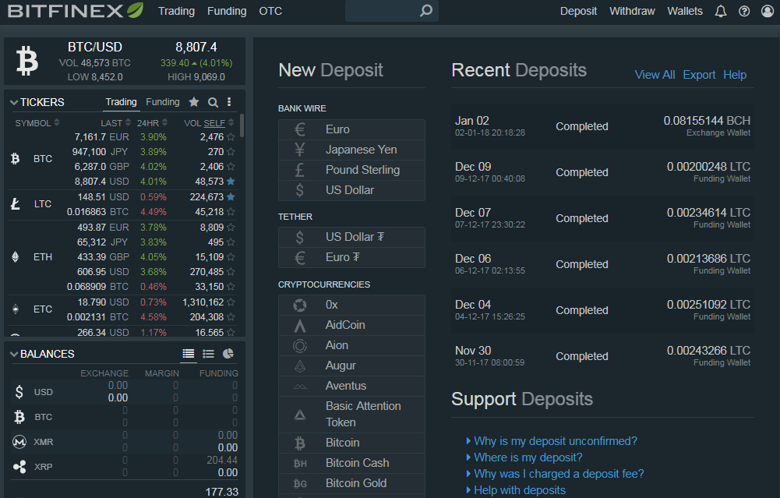Toggle favorite star for ETH/USD ticker
This screenshot has height=498, width=780.
tap(231, 272)
